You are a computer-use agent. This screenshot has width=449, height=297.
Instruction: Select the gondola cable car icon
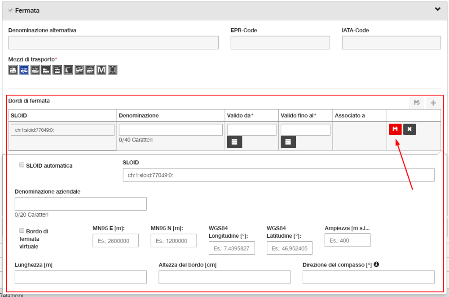[57, 70]
